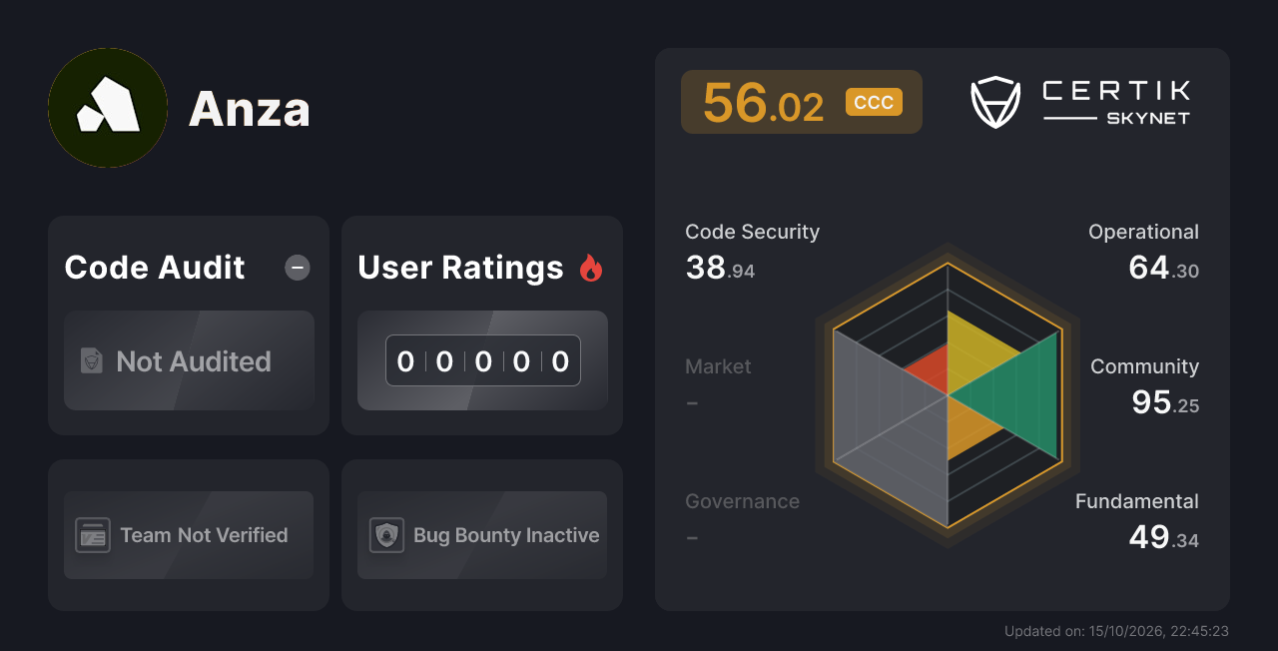The height and width of the screenshot is (651, 1278).
Task: Click the minus icon beside Code Audit
Action: (298, 268)
